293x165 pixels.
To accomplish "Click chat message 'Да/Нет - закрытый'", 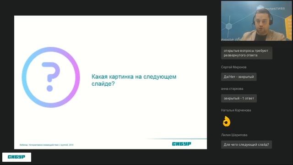I will [239, 77].
